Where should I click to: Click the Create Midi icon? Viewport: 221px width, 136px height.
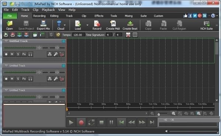pyautogui.click(x=113, y=25)
